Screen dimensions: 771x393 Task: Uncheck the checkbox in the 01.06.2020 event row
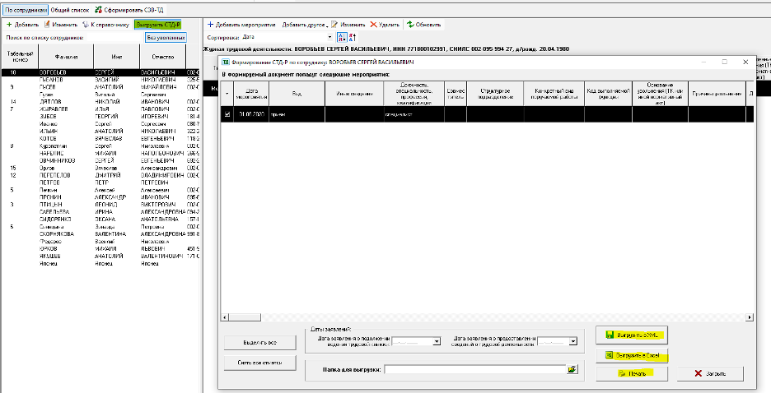[227, 115]
